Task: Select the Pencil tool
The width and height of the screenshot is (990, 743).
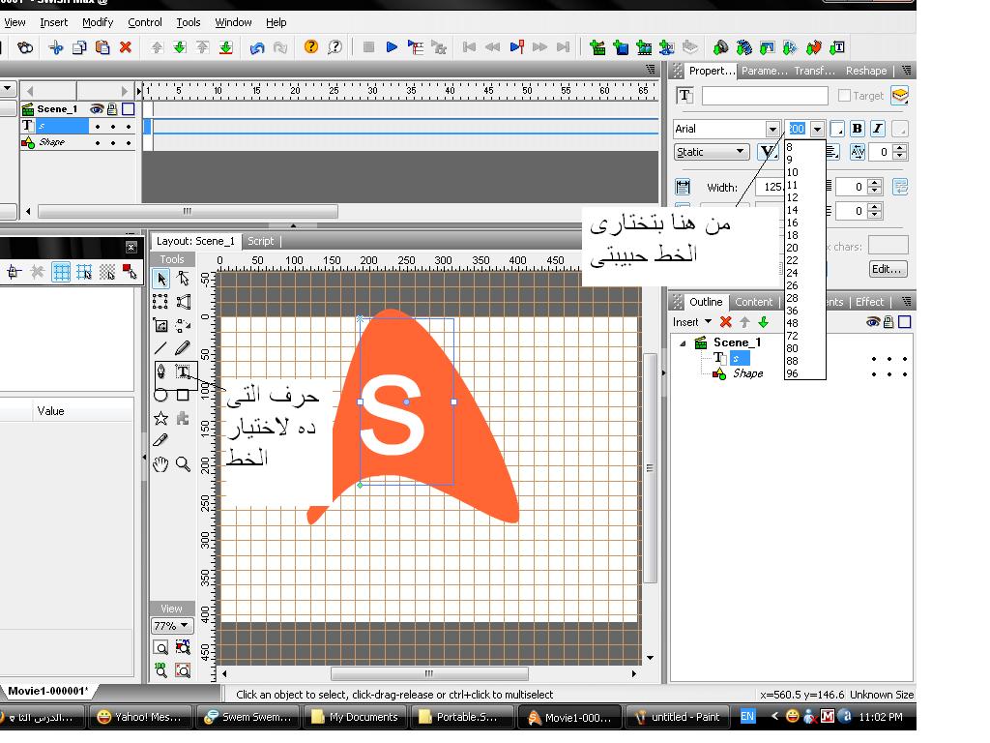Action: click(183, 348)
